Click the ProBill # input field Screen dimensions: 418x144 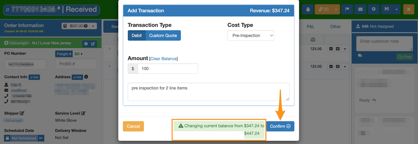pyautogui.click(x=76, y=64)
